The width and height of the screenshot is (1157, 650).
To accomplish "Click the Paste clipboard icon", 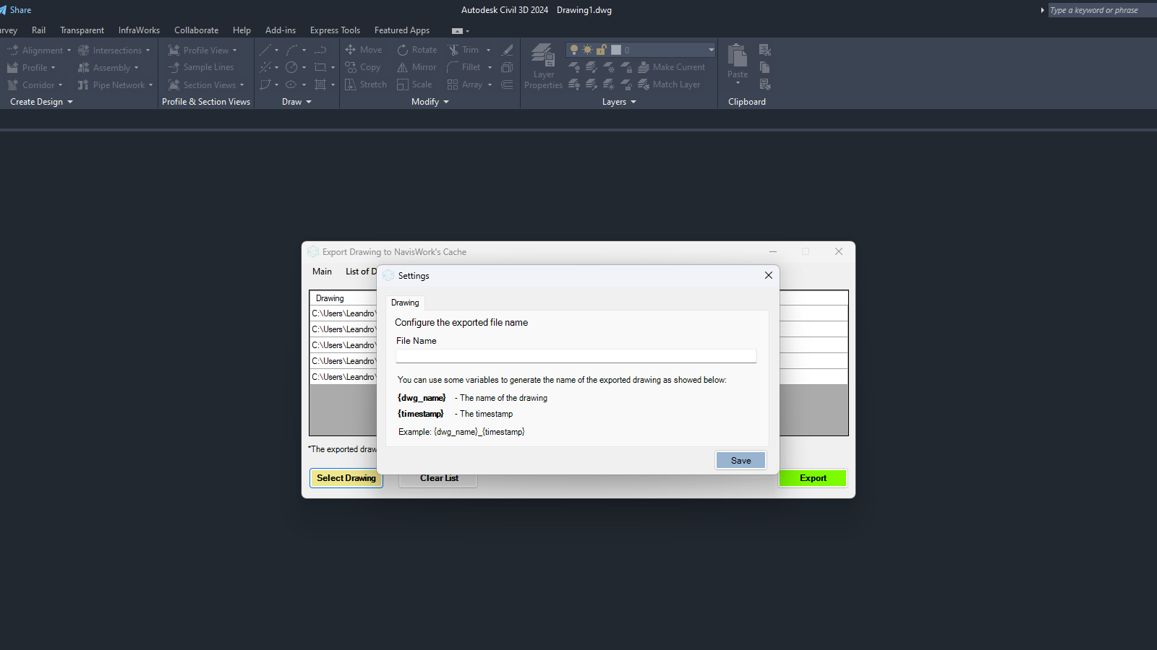I will [x=738, y=55].
